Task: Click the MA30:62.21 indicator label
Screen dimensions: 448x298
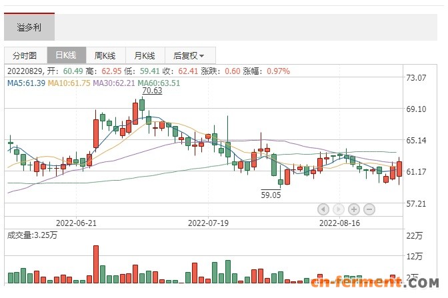Action: pyautogui.click(x=114, y=83)
